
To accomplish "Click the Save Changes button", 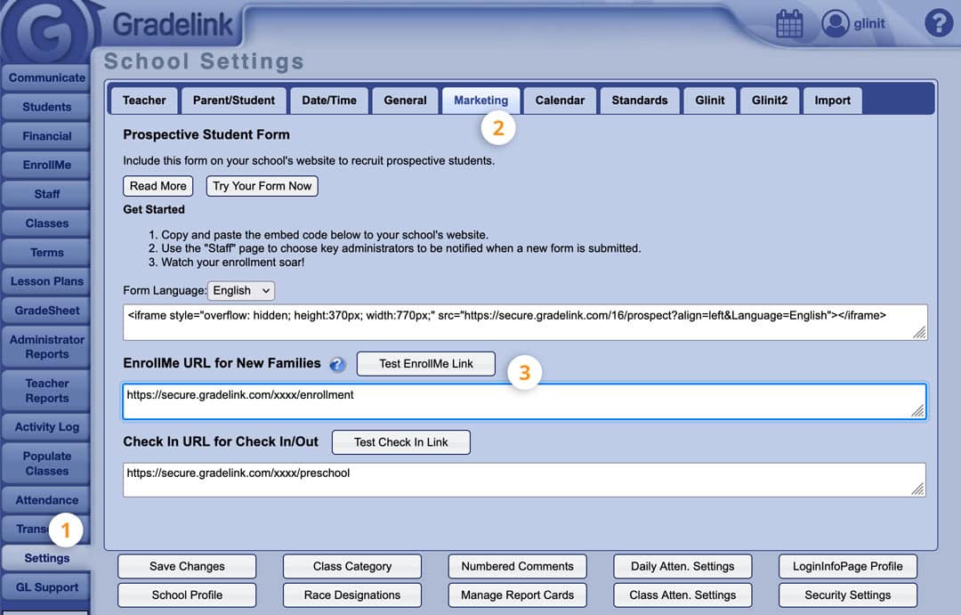I will [187, 567].
